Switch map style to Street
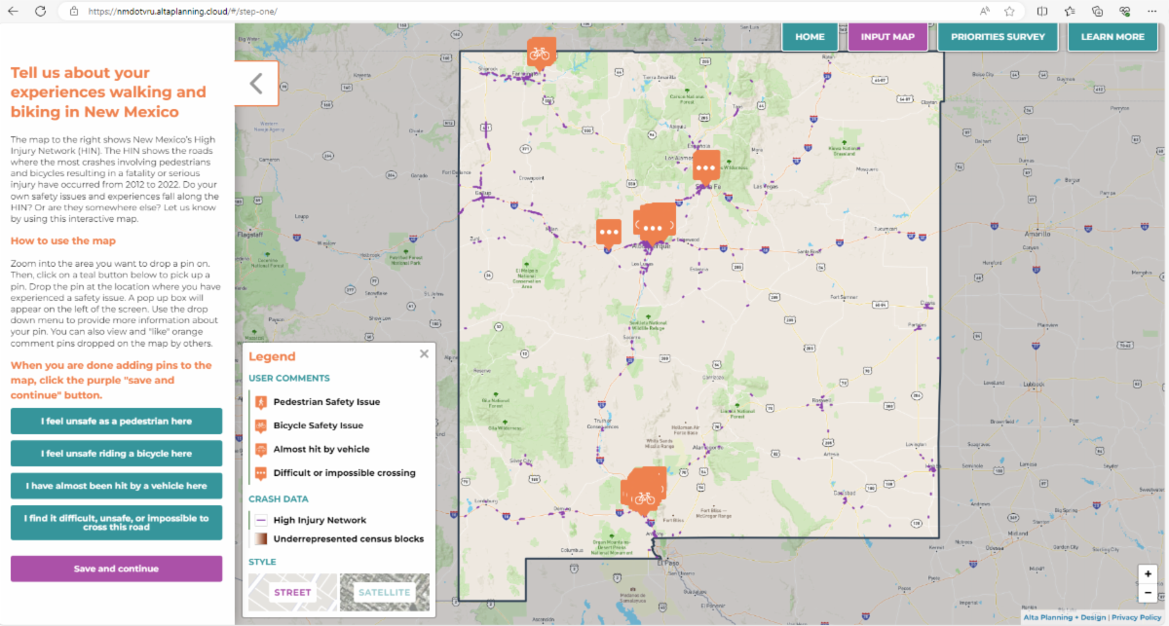1169x626 pixels. point(292,592)
